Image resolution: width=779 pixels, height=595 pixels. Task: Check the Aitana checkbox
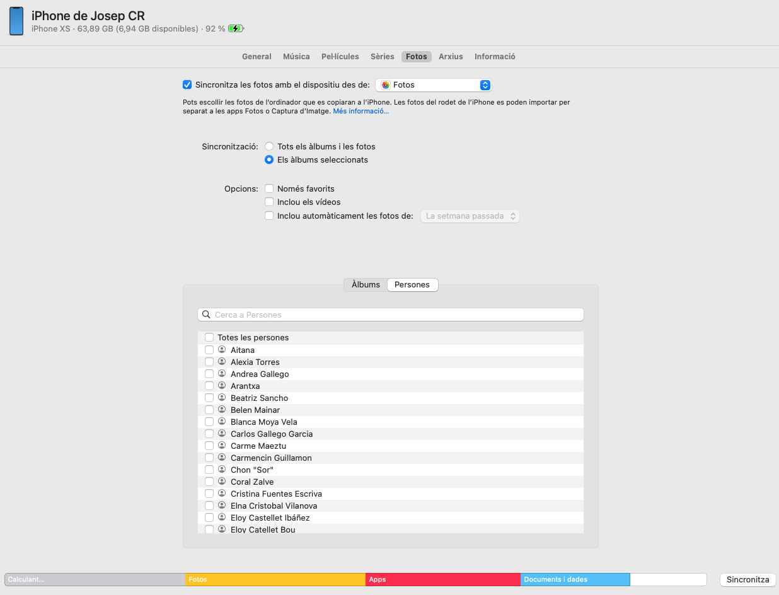tap(209, 350)
